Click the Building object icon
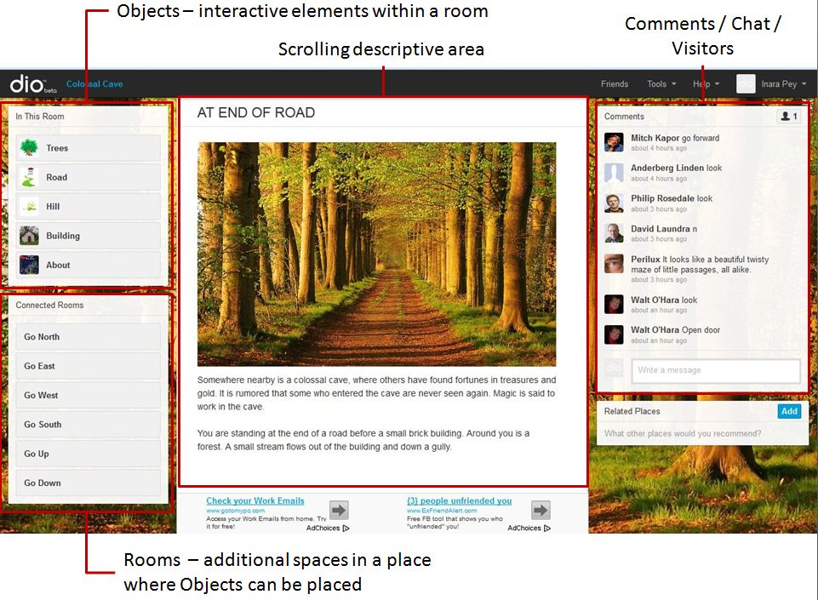This screenshot has height=600, width=818. pos(30,236)
